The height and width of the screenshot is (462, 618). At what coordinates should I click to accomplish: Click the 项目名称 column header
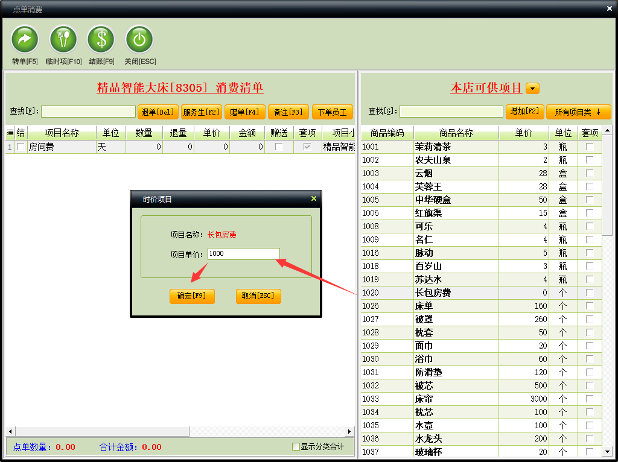point(62,133)
